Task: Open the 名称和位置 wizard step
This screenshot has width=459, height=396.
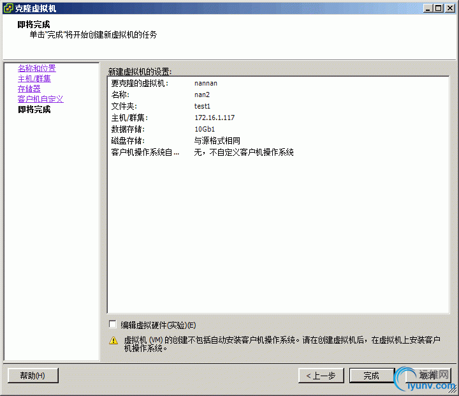Action: tap(36, 68)
